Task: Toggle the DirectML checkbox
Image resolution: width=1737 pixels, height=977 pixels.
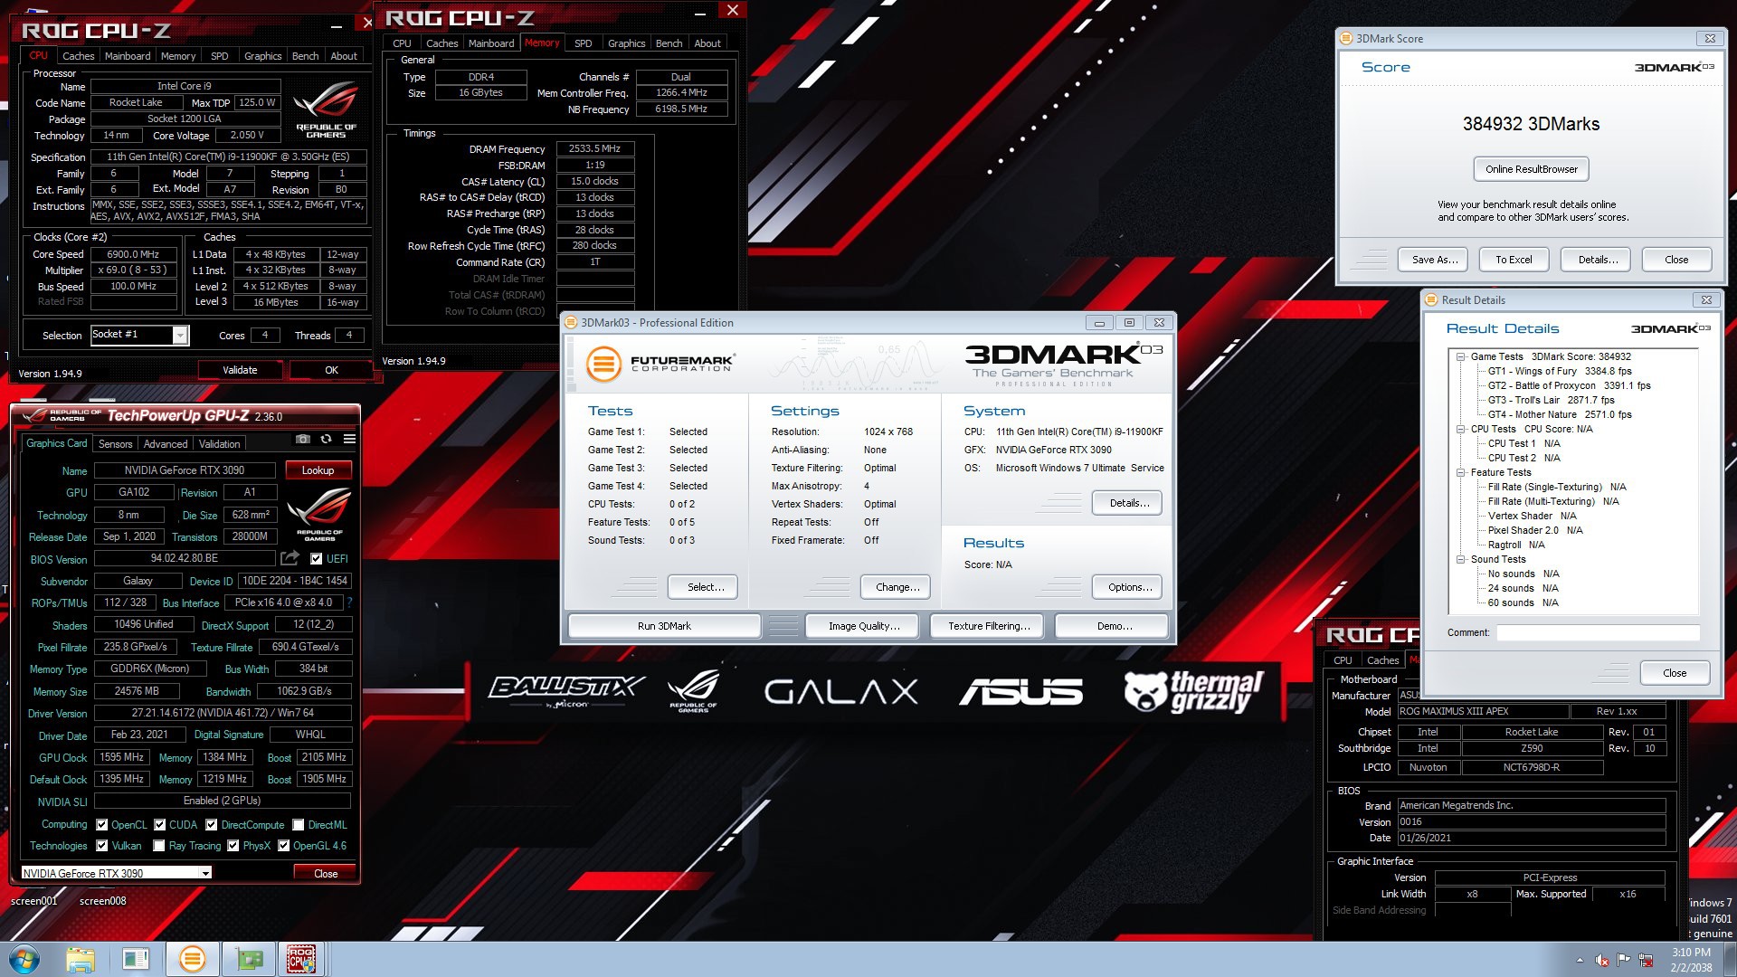Action: point(299,825)
